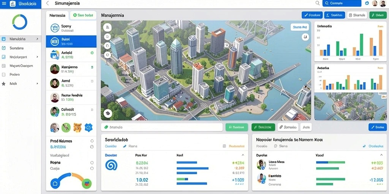Click the green Odaet button at top right
Screen dimensions: 389x194
tap(378, 15)
